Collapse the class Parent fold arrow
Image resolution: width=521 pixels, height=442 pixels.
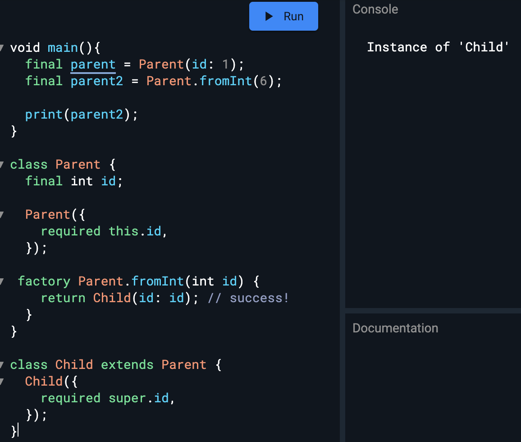2,165
